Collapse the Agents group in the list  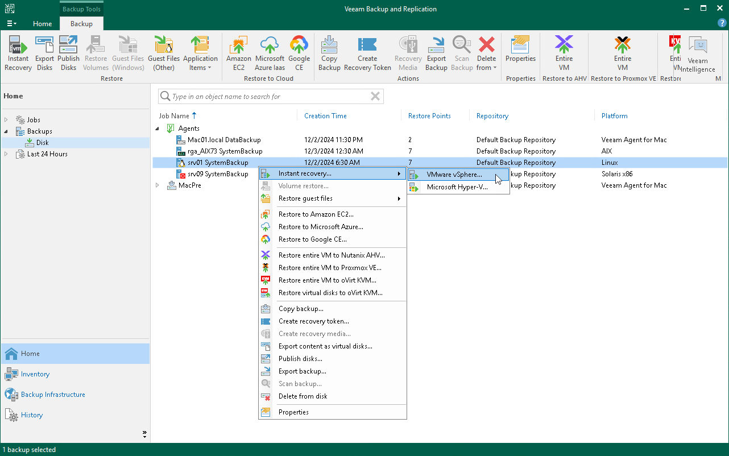click(x=158, y=128)
